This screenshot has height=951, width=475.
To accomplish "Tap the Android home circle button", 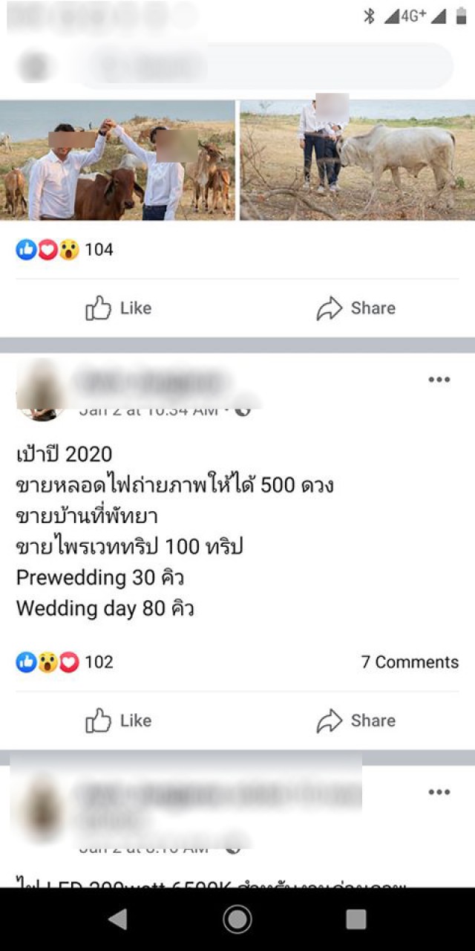I will [237, 919].
